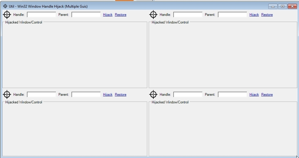Image resolution: width=299 pixels, height=158 pixels.
Task: Focus the Handle input field in the top-left panel
Action: click(x=41, y=15)
